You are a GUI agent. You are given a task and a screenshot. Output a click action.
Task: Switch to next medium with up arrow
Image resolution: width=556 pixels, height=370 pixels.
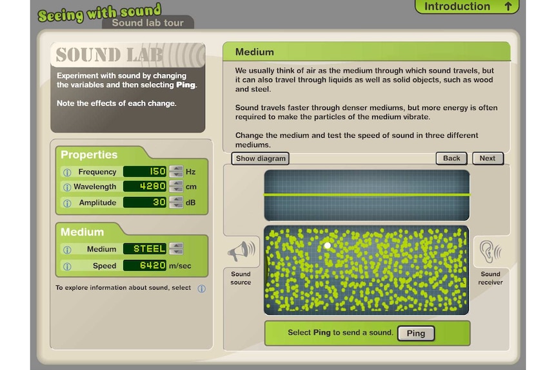point(176,246)
